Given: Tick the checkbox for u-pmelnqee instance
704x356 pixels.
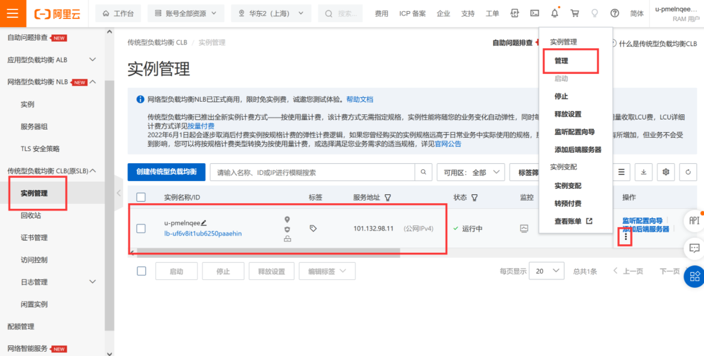Looking at the screenshot, I should pyautogui.click(x=141, y=228).
